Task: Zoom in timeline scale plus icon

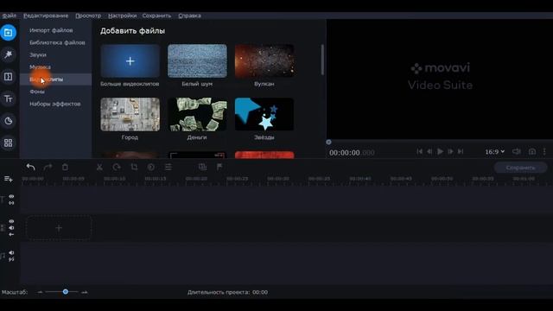Action: (x=85, y=292)
